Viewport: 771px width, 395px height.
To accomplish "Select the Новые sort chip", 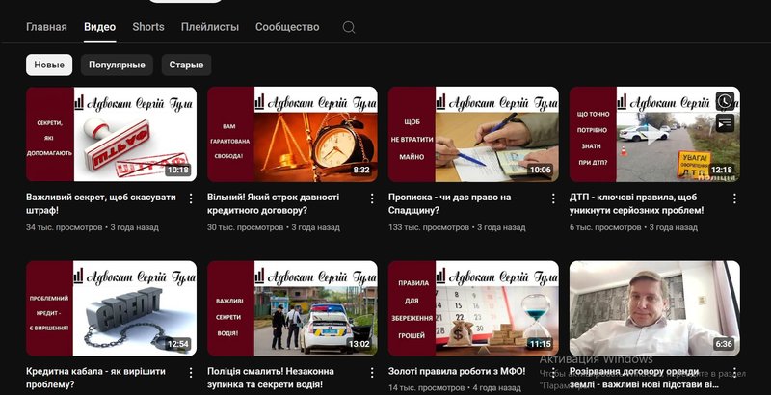I will pyautogui.click(x=49, y=65).
